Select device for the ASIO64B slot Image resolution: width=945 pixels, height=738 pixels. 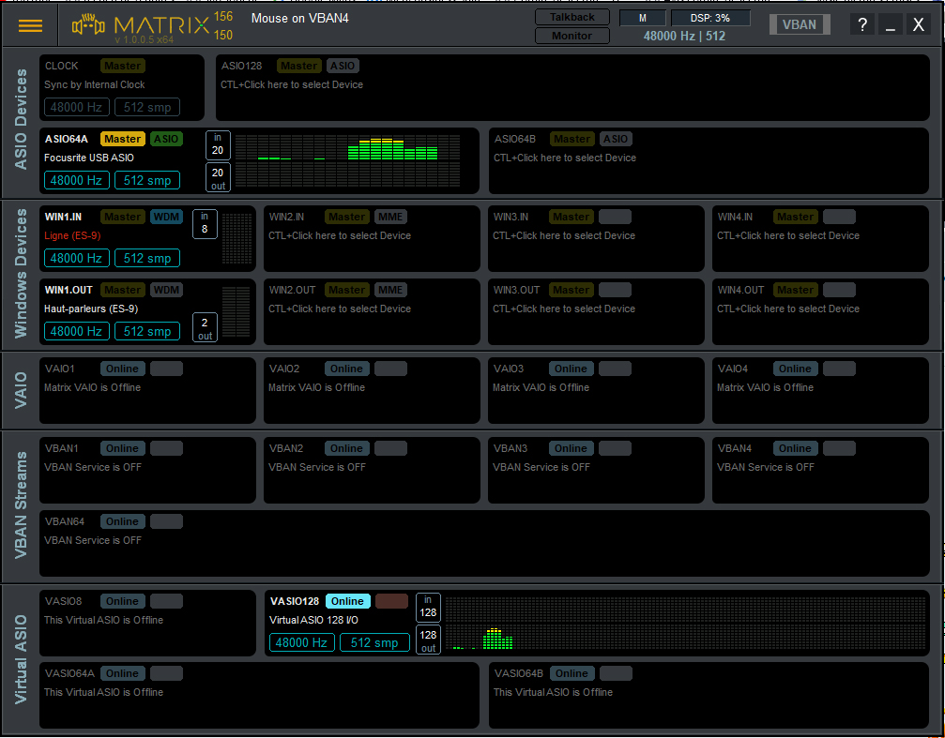[565, 158]
